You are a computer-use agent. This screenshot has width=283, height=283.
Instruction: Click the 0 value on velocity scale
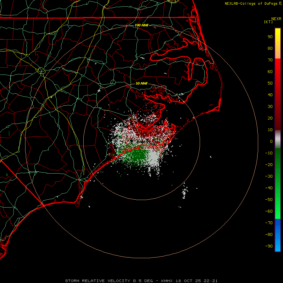click(x=271, y=141)
